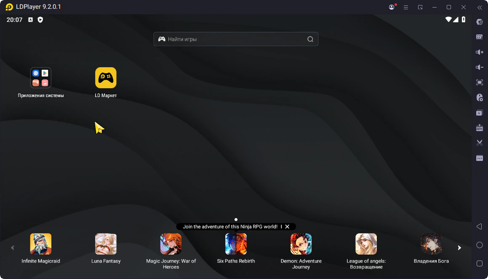Open the operation recorder mouse icon
488x279 pixels.
479,97
